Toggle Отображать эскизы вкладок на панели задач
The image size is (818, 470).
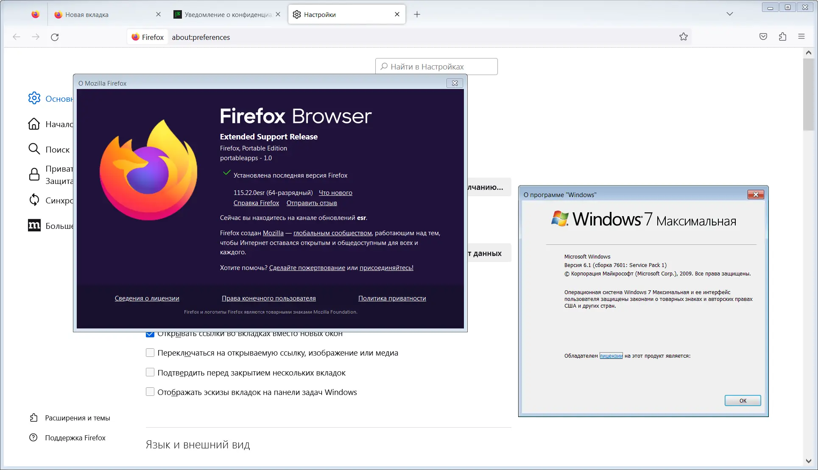[x=150, y=392]
